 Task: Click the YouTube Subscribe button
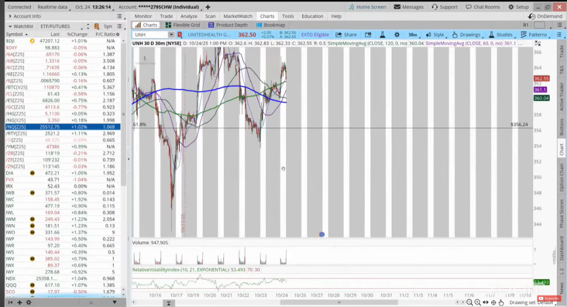click(x=549, y=298)
